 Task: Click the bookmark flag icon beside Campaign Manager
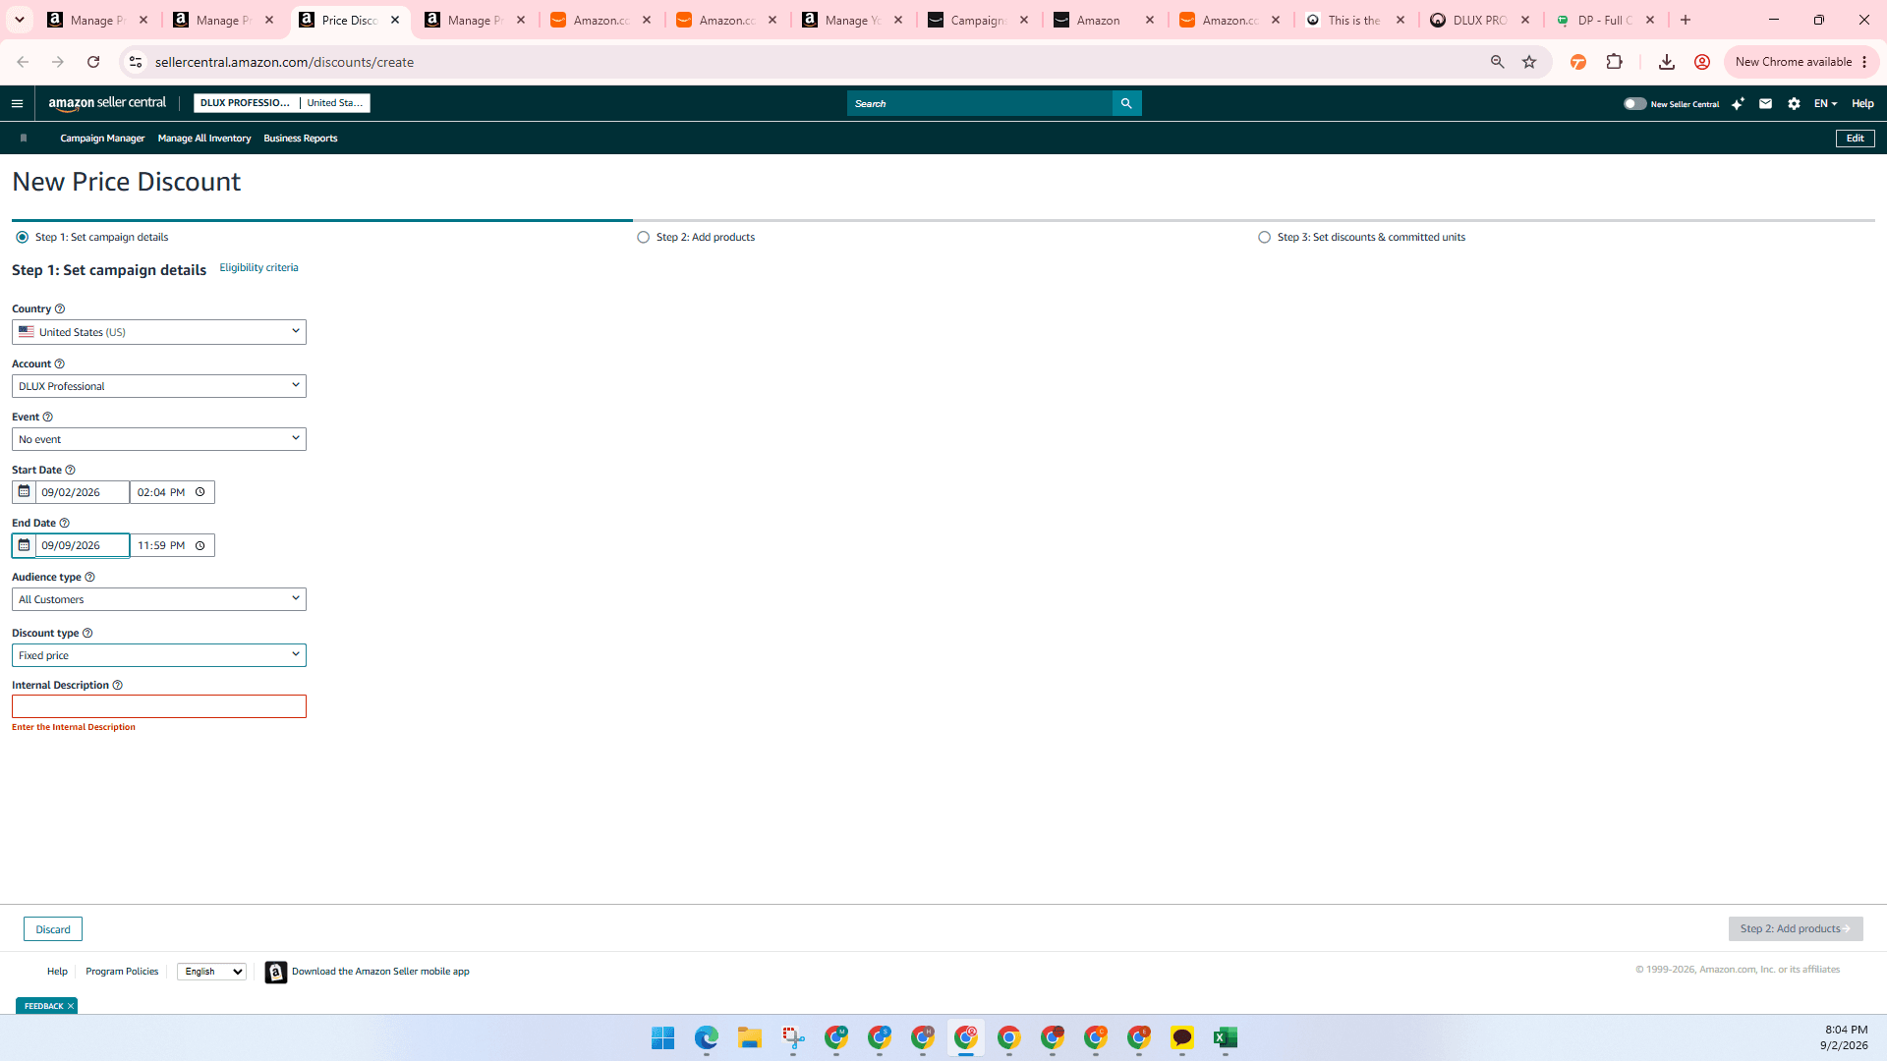(24, 139)
